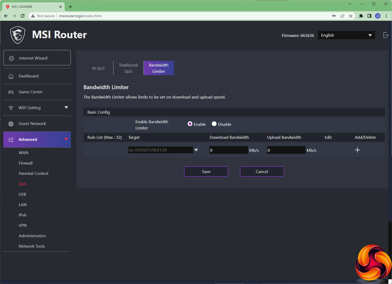Go to the Guest Network page
This screenshot has height=284, width=392.
click(x=37, y=124)
